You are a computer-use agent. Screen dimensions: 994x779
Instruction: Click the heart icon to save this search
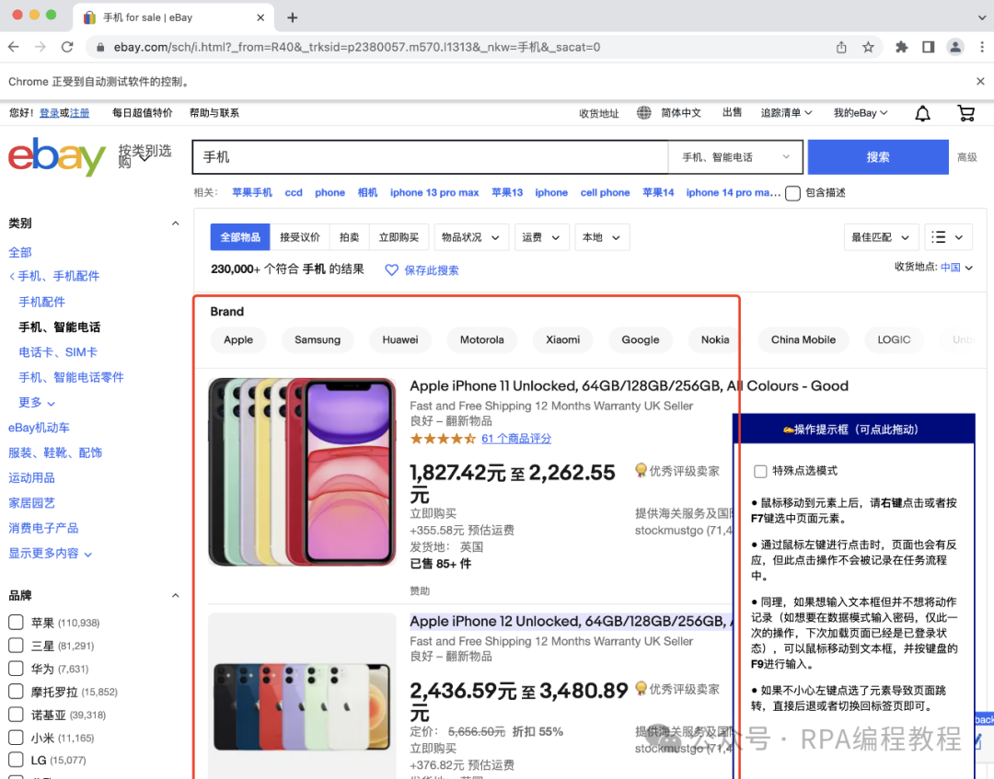point(392,270)
